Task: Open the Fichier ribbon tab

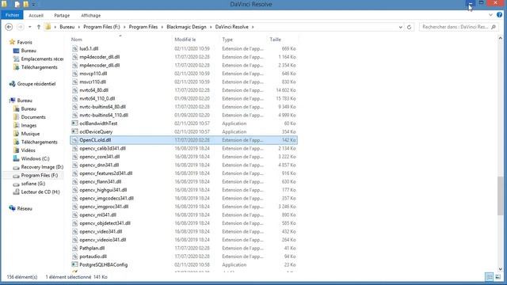Action: (x=12, y=15)
